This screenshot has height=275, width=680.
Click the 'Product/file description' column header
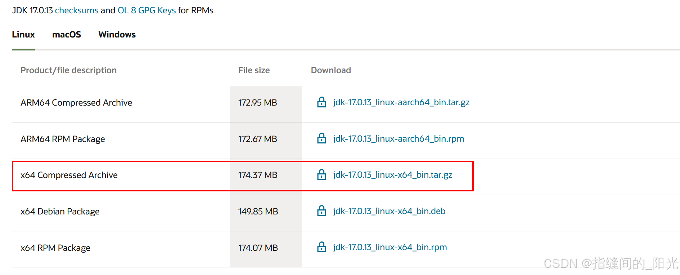tap(68, 70)
